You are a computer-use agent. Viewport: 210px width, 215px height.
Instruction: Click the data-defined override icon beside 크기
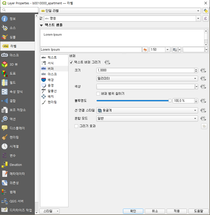click(203, 70)
